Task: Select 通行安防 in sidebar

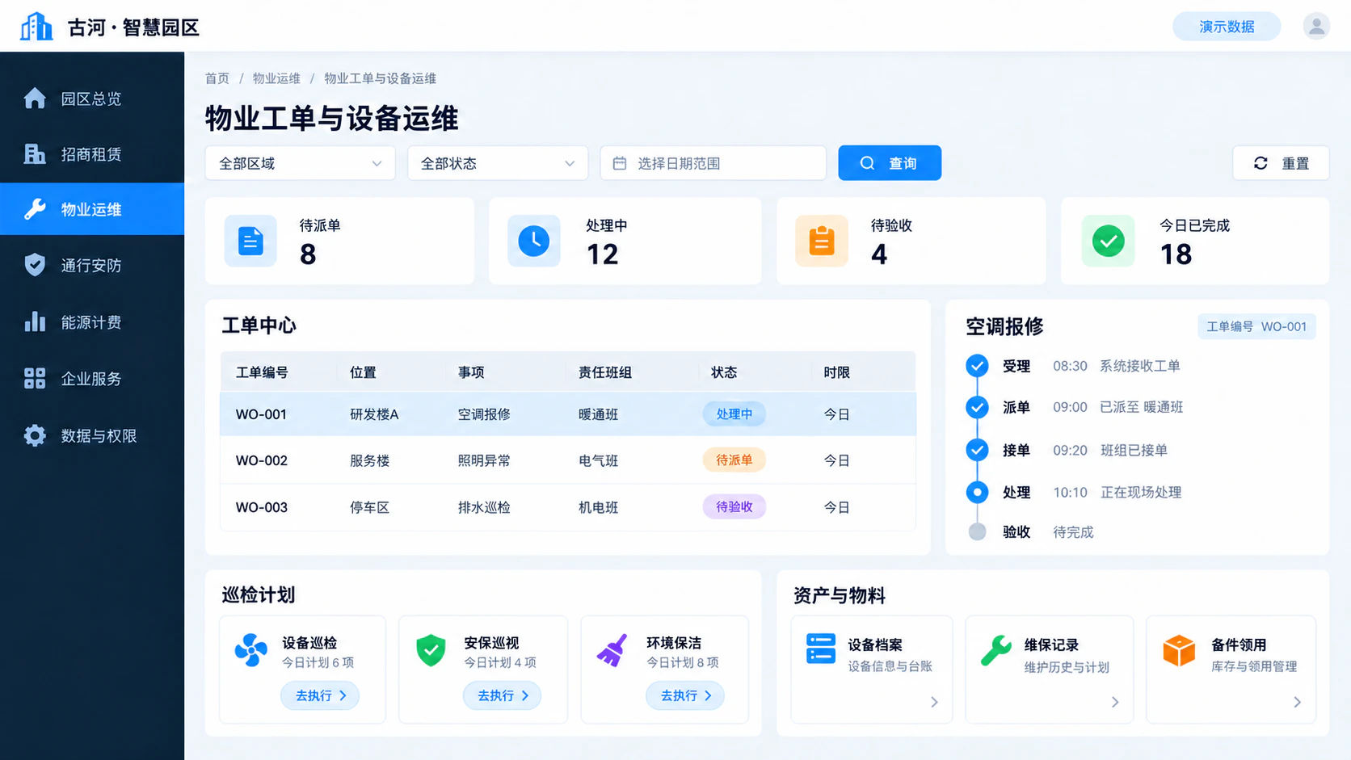Action: pos(92,265)
